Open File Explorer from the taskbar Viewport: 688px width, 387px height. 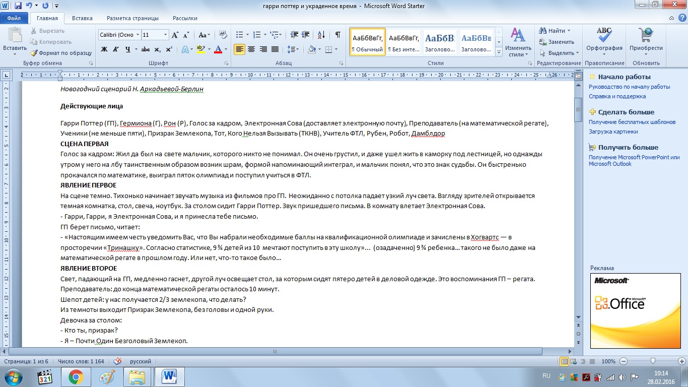[x=137, y=376]
